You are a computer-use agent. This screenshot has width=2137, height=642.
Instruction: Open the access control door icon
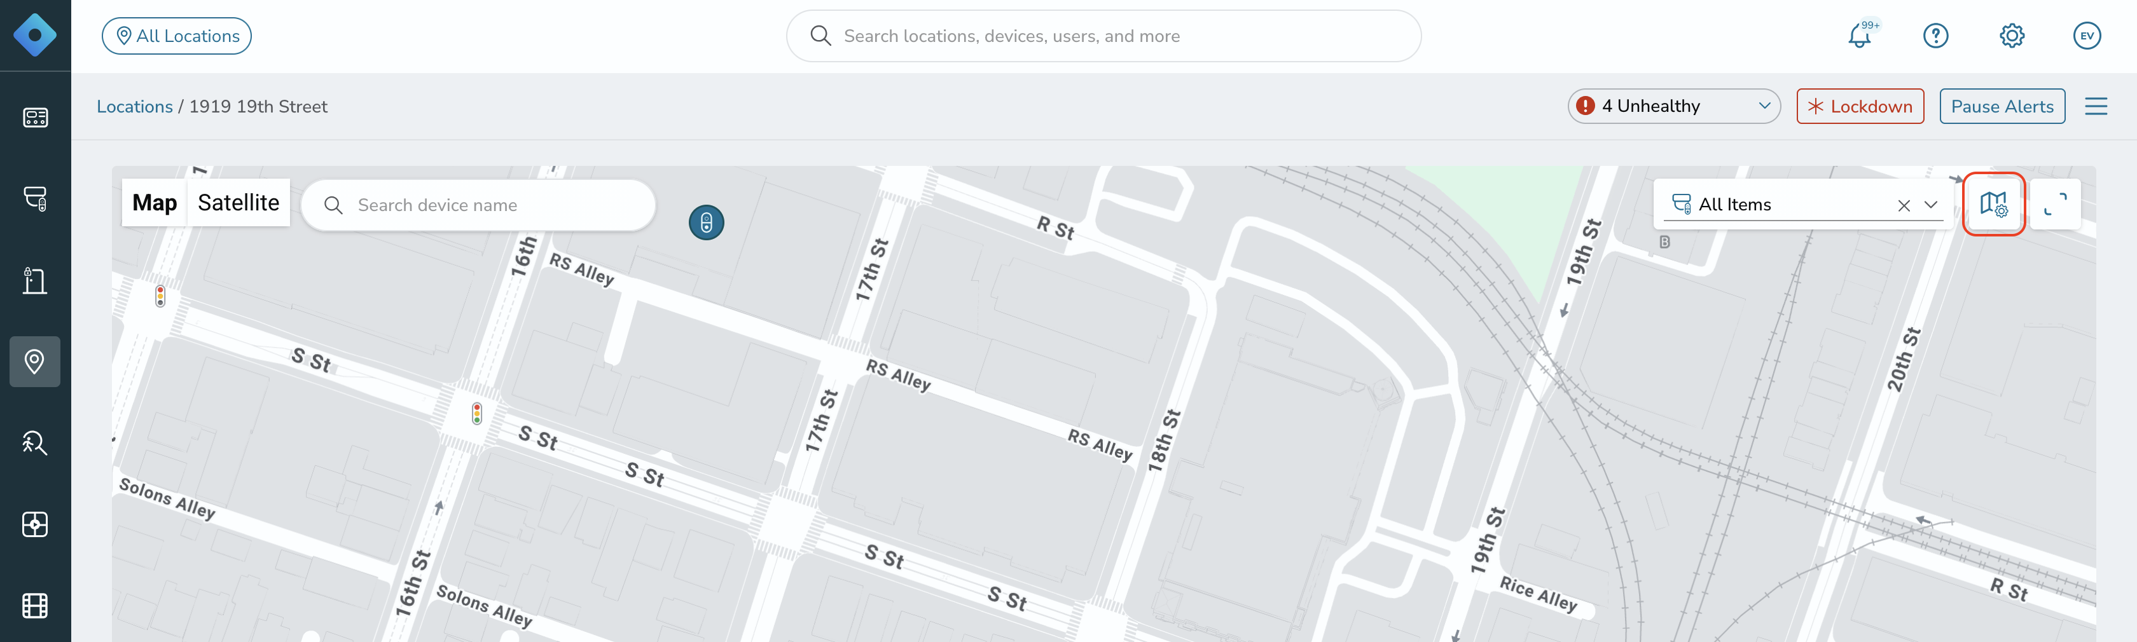pos(35,280)
